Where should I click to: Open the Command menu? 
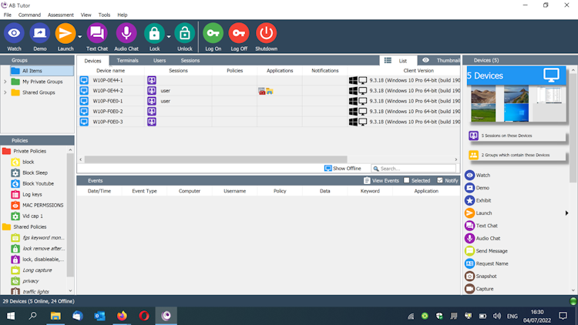point(29,15)
